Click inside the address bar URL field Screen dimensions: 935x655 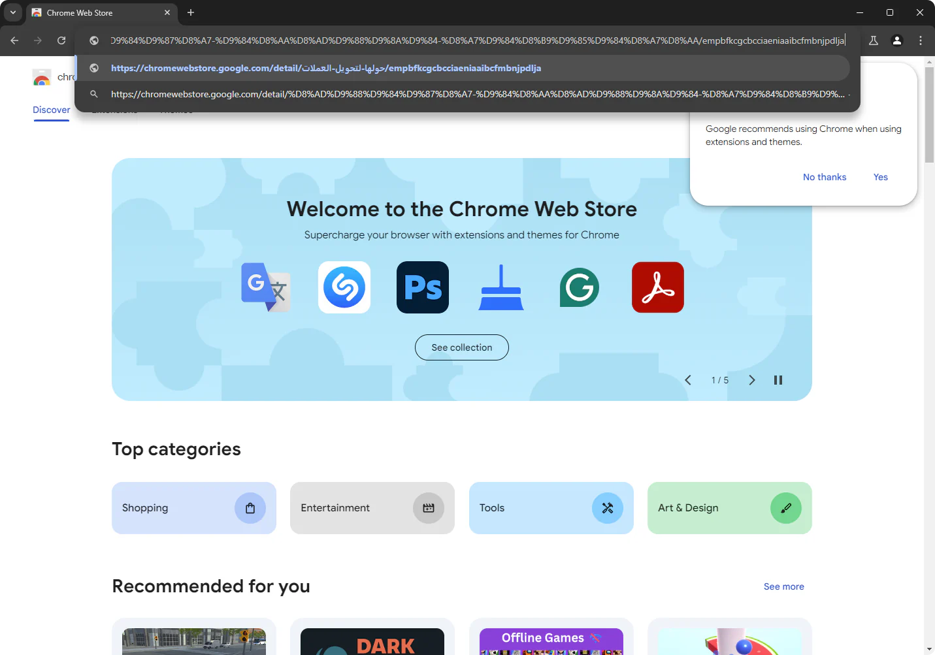pos(477,40)
